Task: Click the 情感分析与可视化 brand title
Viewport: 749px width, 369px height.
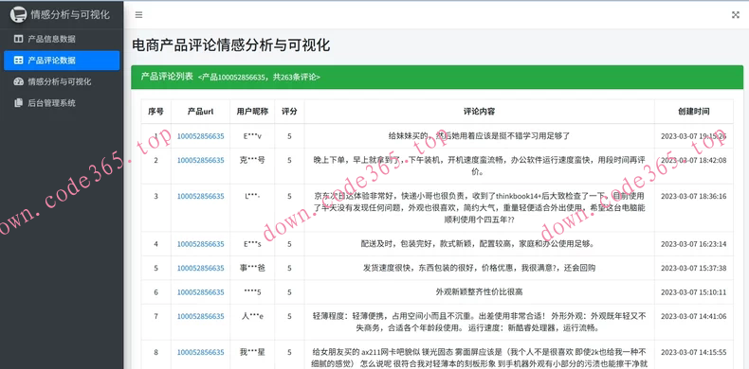Action: (x=70, y=15)
